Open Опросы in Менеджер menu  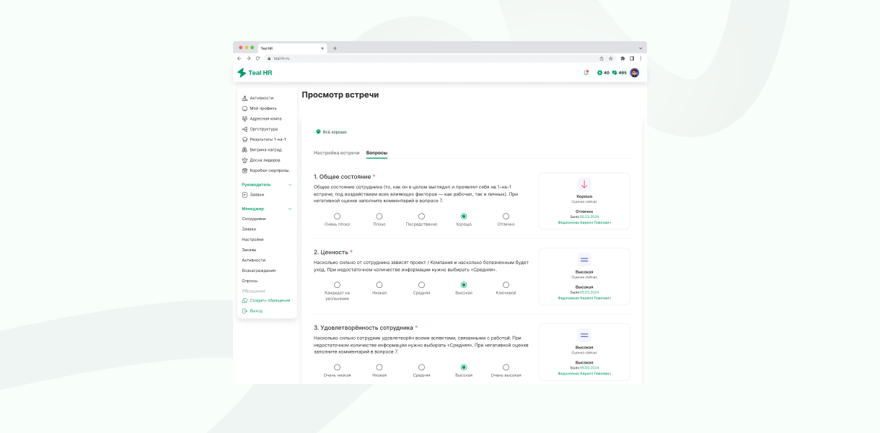pyautogui.click(x=250, y=281)
